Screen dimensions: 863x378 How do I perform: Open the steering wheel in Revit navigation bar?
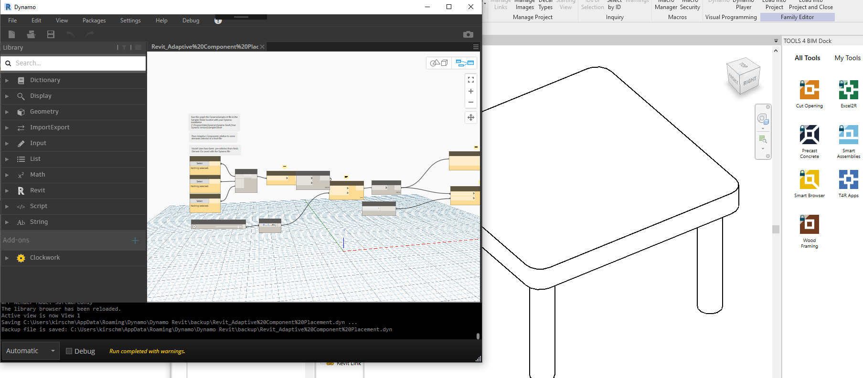click(762, 118)
